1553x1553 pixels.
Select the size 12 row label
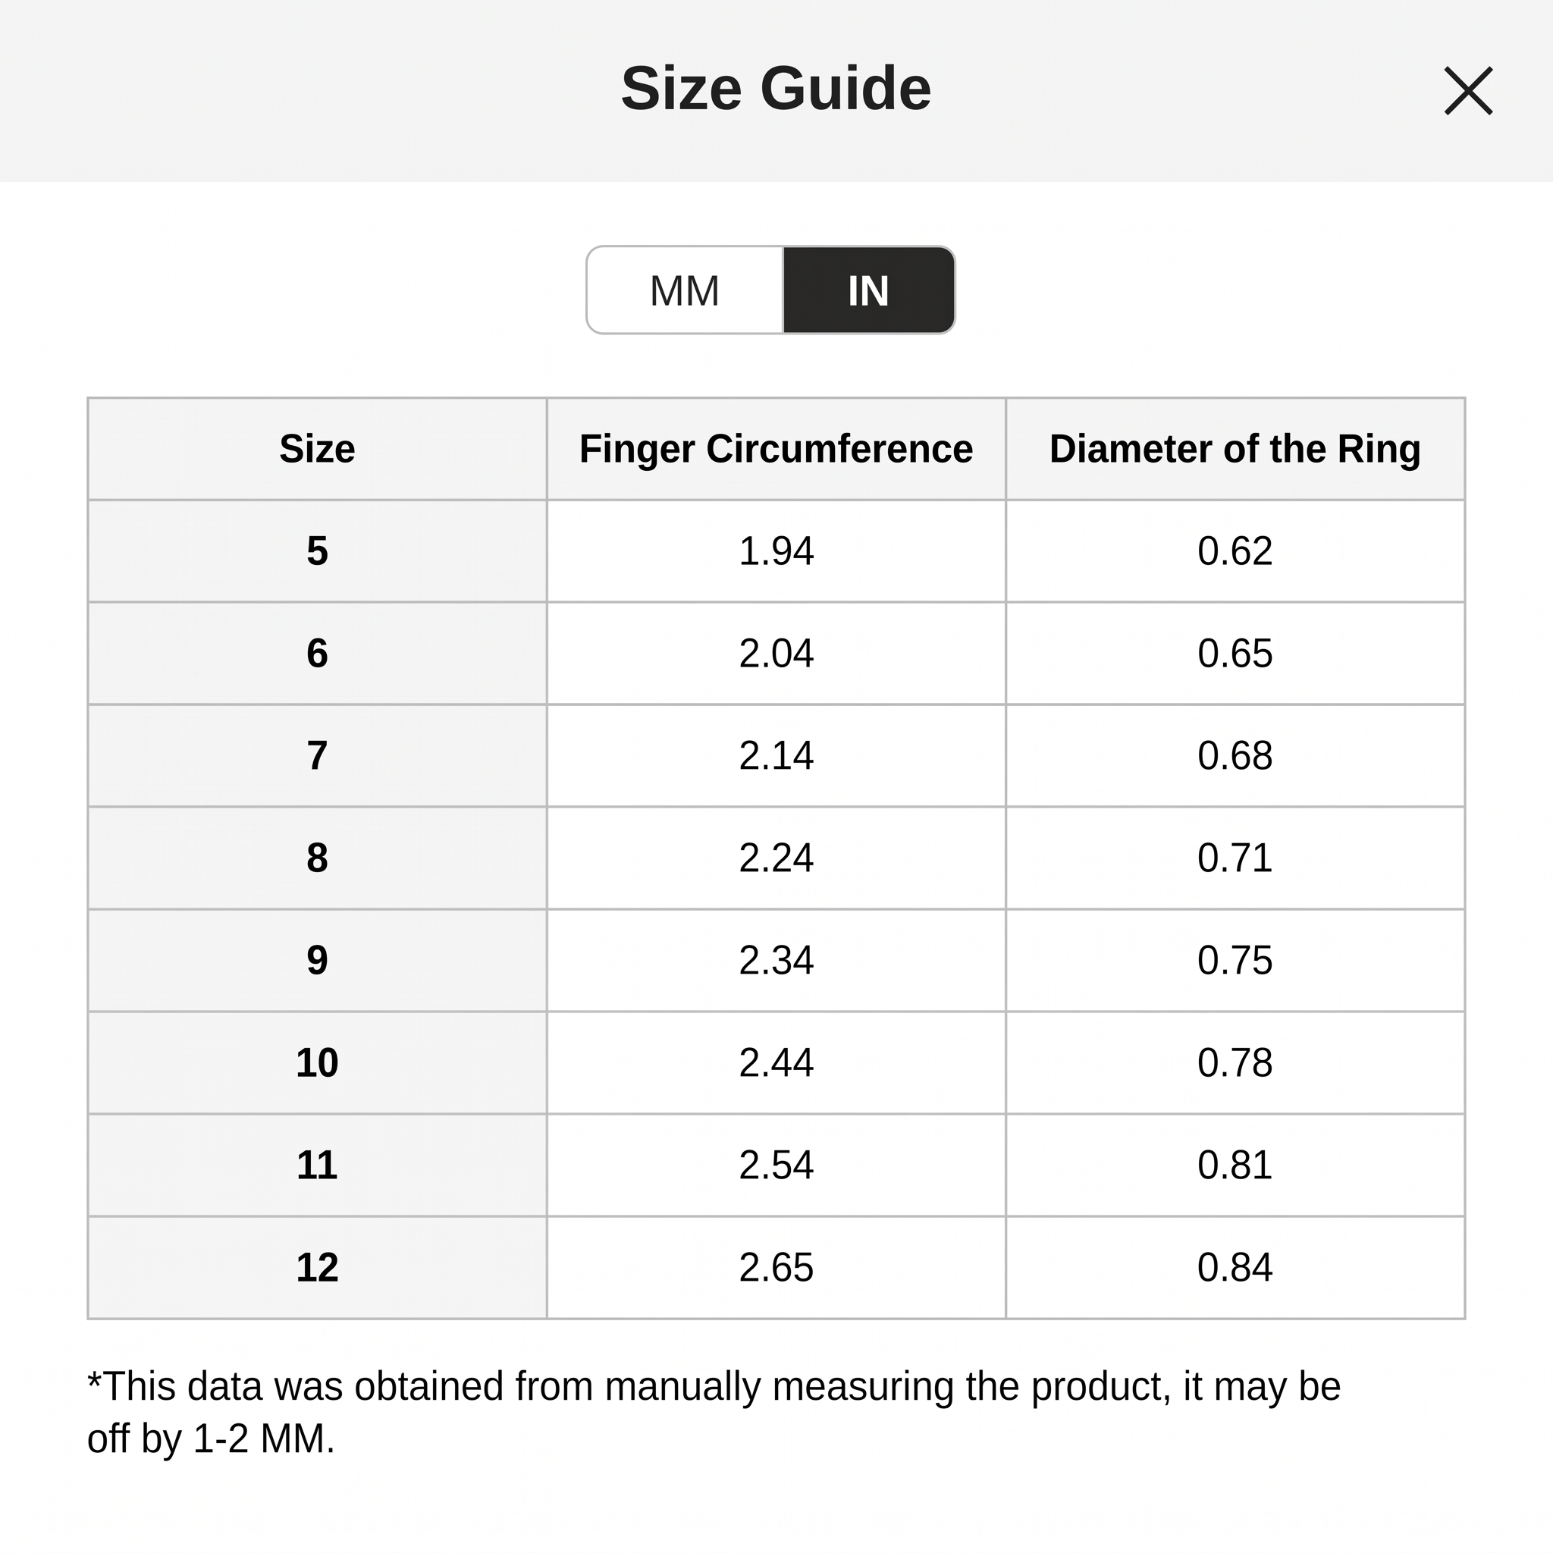317,1268
